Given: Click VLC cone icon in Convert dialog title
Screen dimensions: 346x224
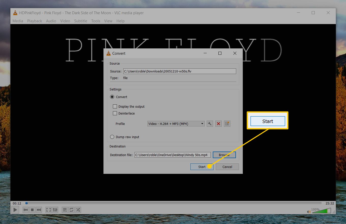Looking at the screenshot, I should coord(109,53).
